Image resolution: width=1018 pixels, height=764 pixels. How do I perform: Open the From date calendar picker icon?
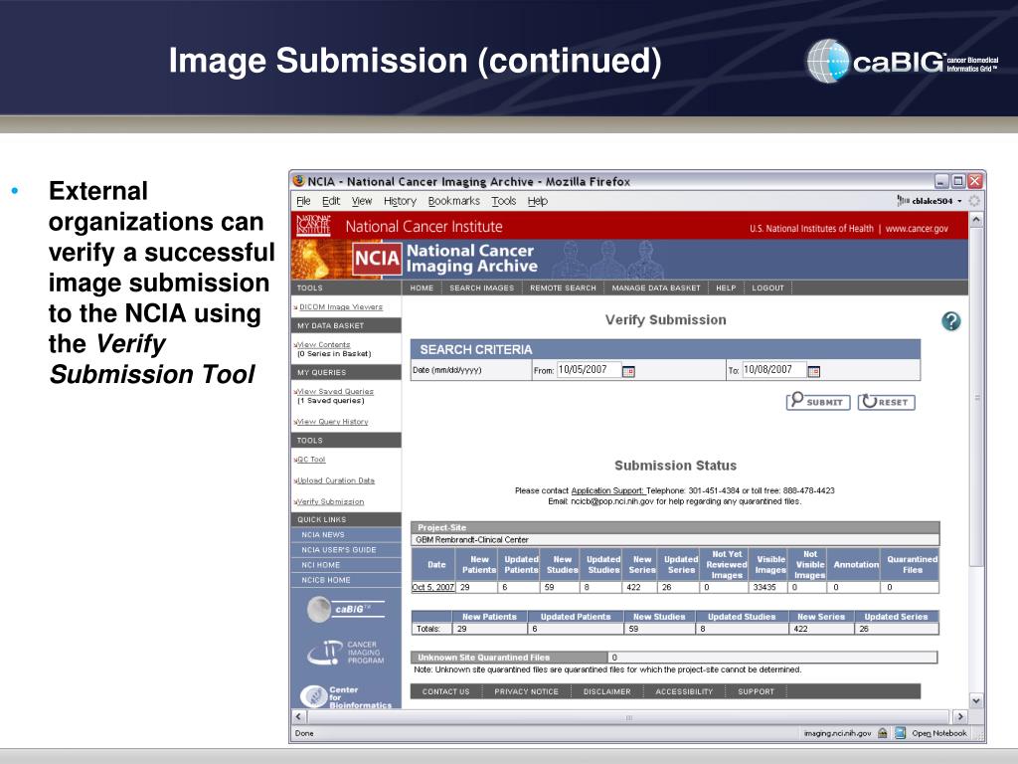(x=628, y=371)
